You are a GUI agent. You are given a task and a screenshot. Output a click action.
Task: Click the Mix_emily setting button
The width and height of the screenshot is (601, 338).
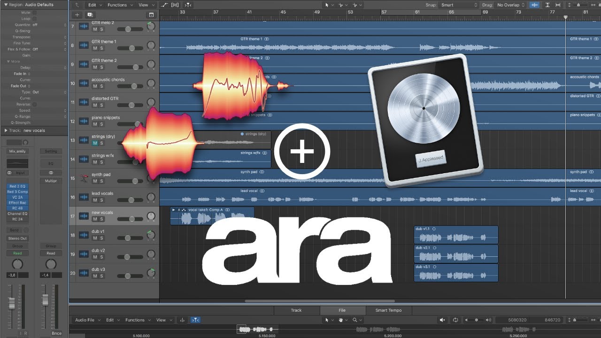[17, 151]
